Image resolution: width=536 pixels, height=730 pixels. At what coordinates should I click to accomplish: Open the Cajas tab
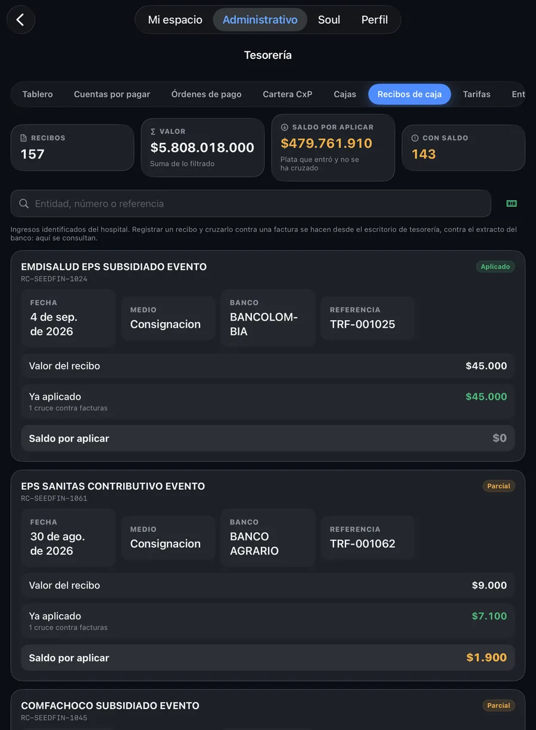(x=345, y=94)
